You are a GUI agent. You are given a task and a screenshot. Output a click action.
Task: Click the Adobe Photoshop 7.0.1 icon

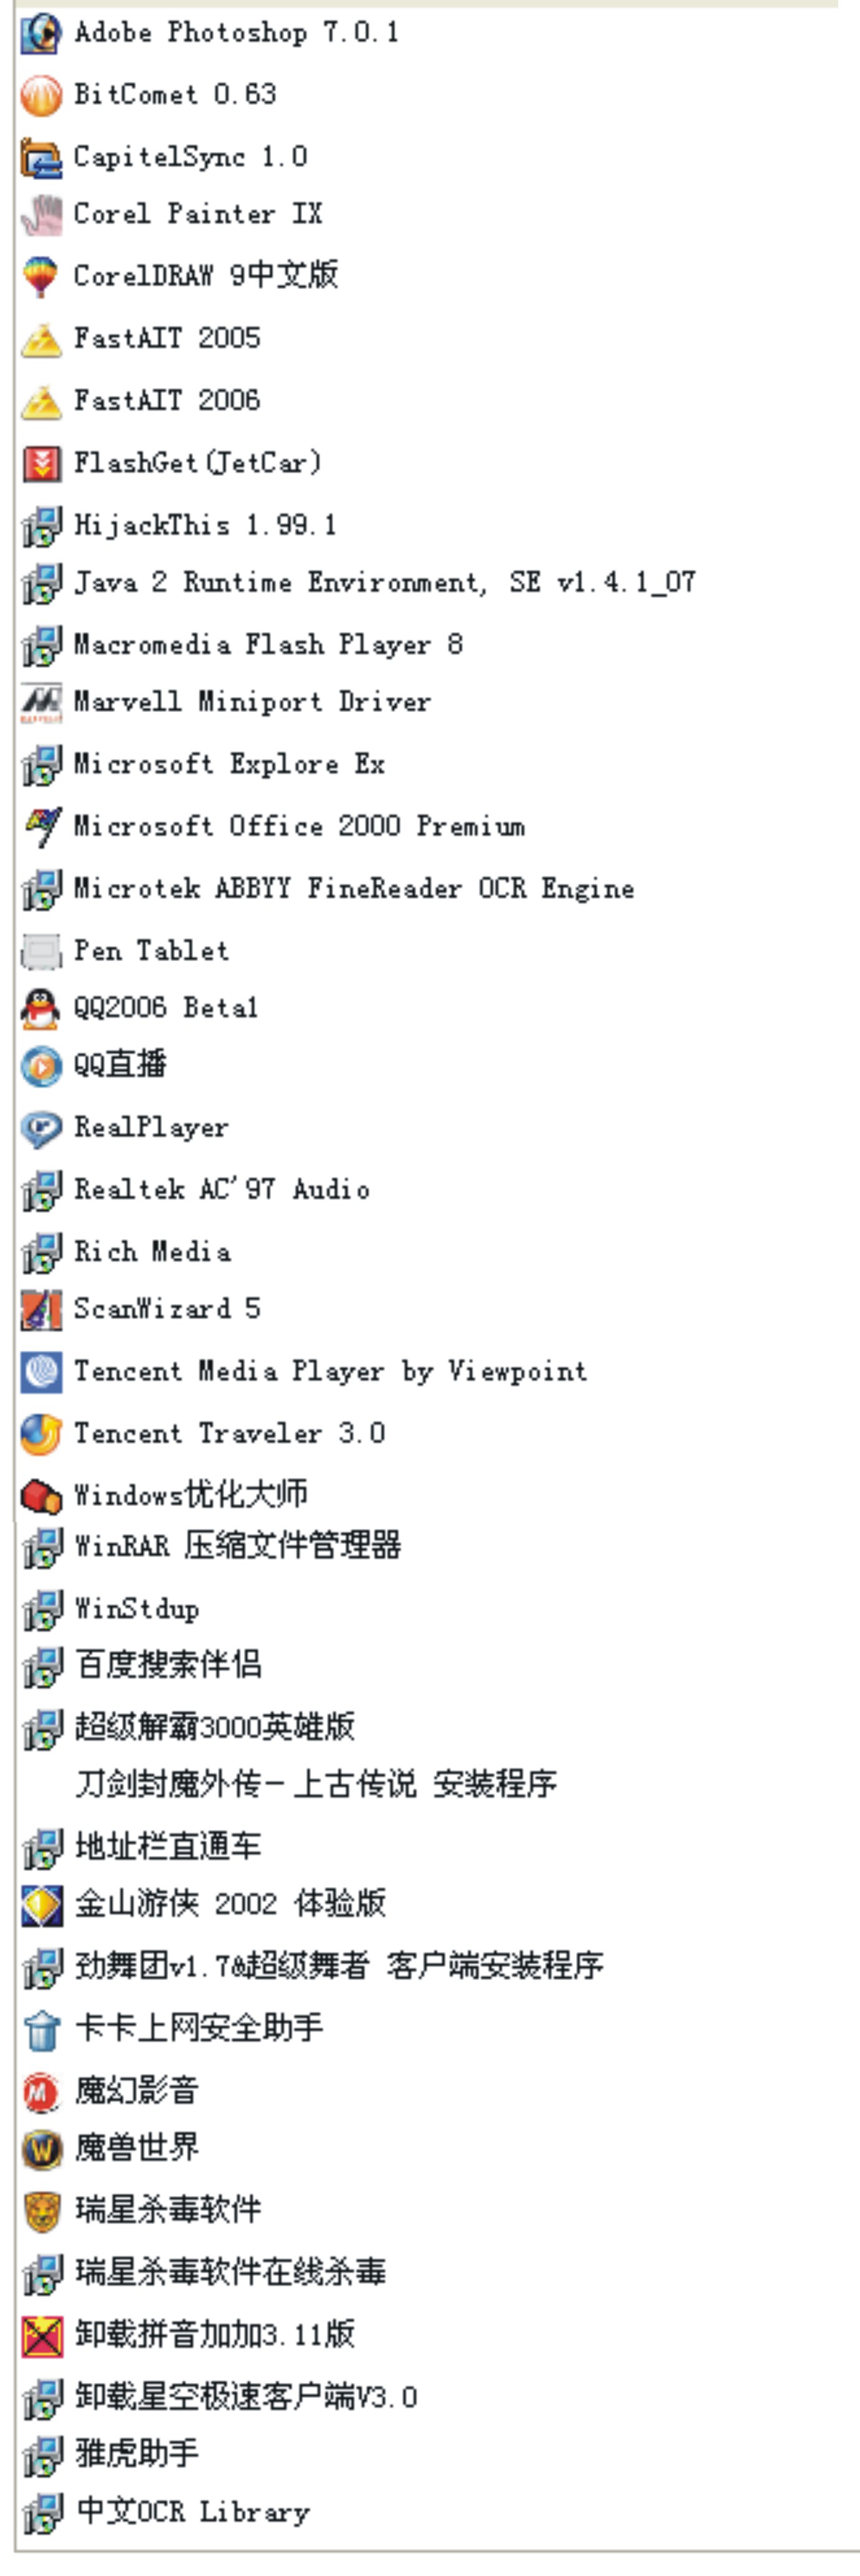(x=41, y=33)
